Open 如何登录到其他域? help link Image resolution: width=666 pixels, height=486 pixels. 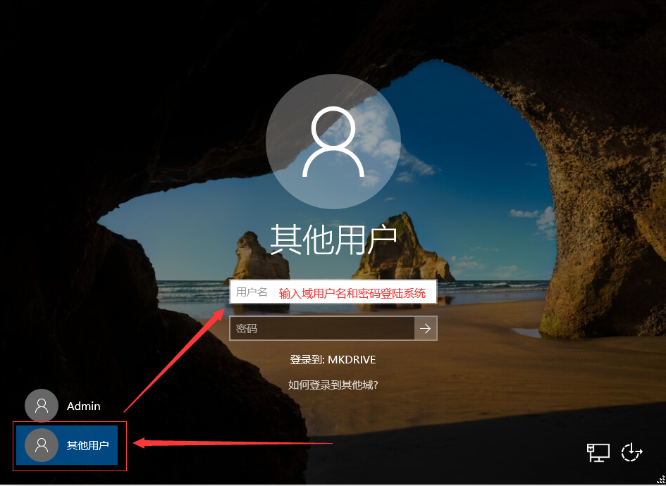click(x=333, y=385)
